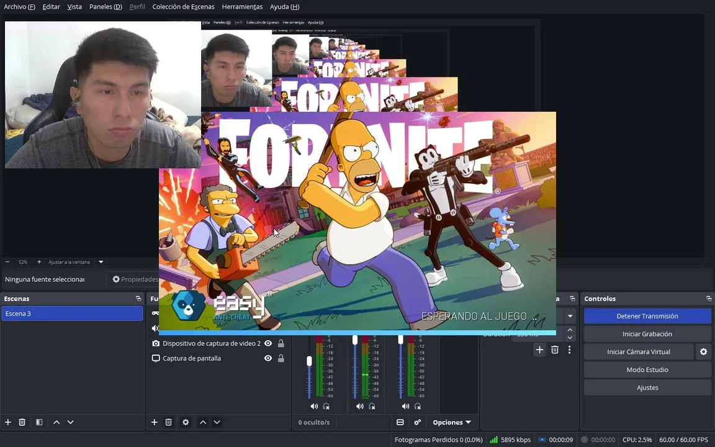Click Iniciar Cámara Virtual button
Screen dimensions: 715x447
tap(639, 351)
